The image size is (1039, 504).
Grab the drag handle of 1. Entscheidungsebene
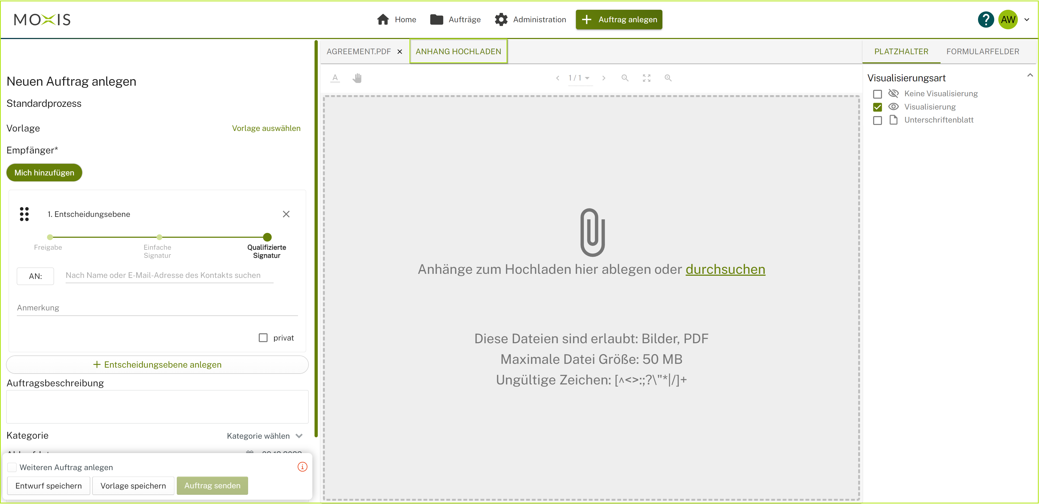(x=24, y=214)
